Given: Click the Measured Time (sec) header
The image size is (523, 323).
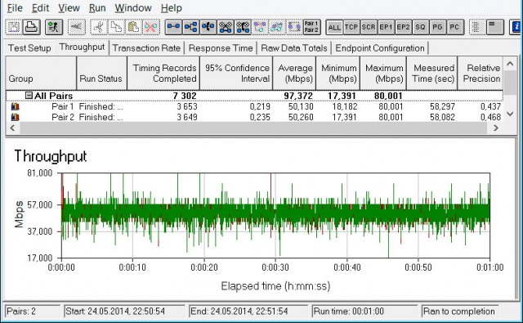Looking at the screenshot, I should tap(432, 73).
